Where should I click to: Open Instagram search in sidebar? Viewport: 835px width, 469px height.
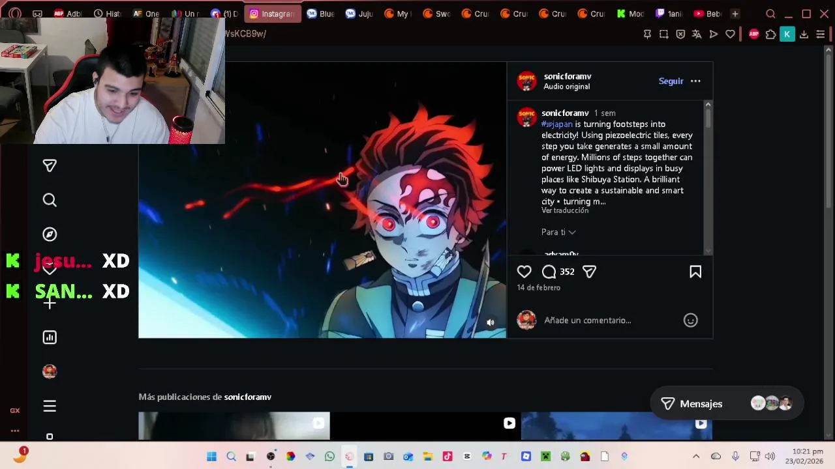pyautogui.click(x=50, y=200)
